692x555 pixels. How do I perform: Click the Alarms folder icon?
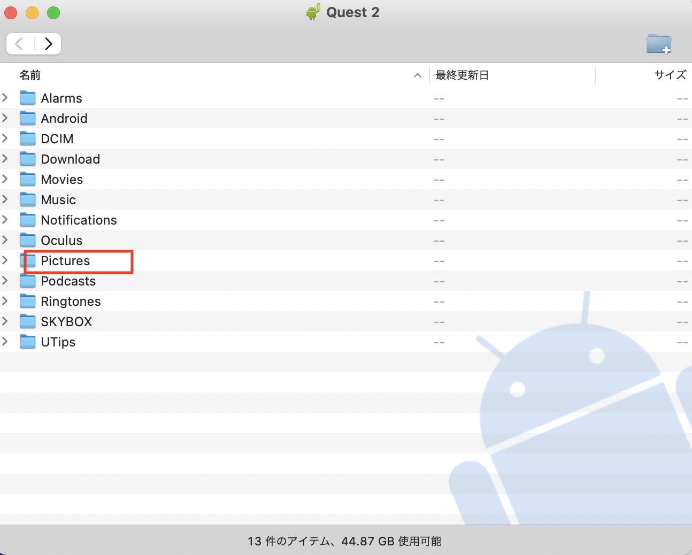pos(28,98)
